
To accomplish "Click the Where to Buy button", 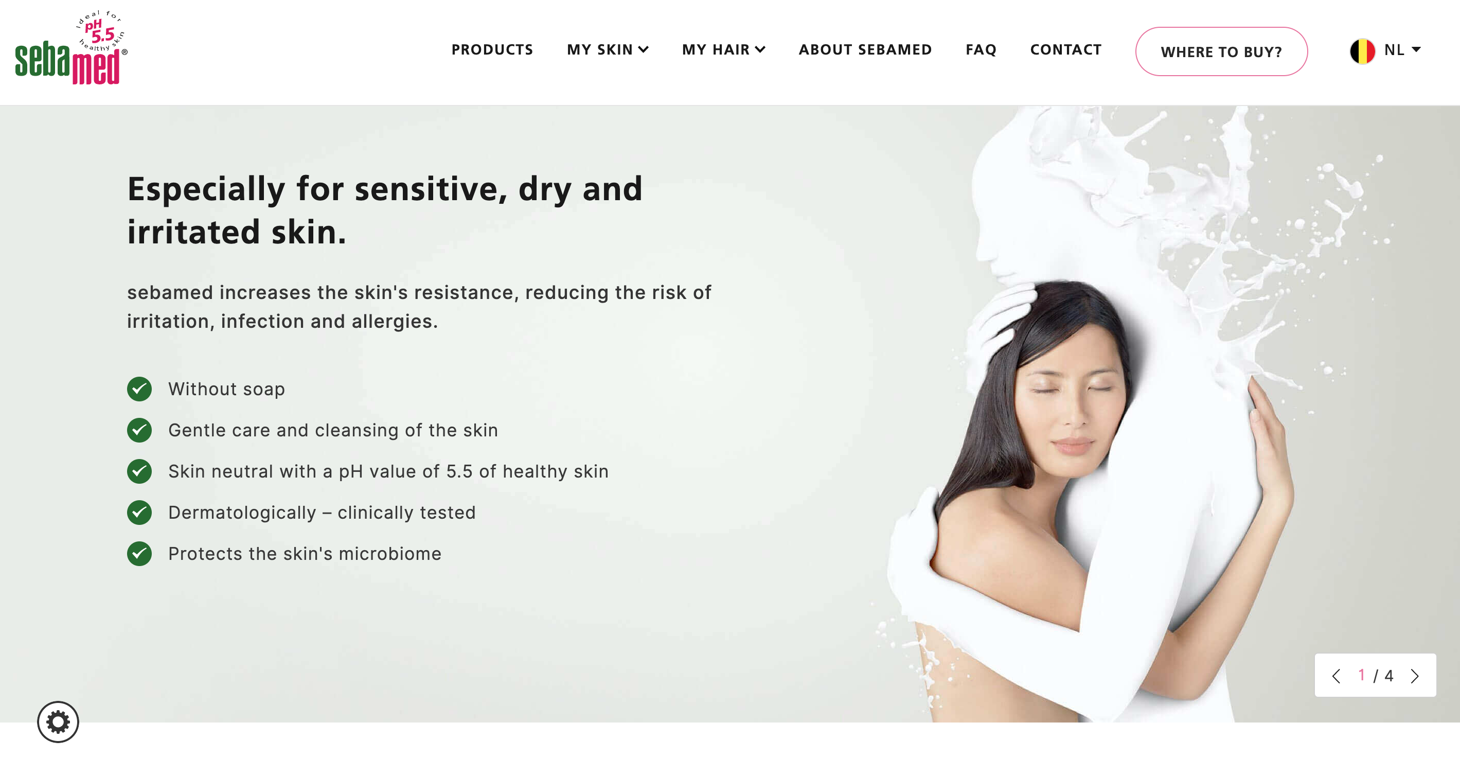I will click(x=1221, y=51).
